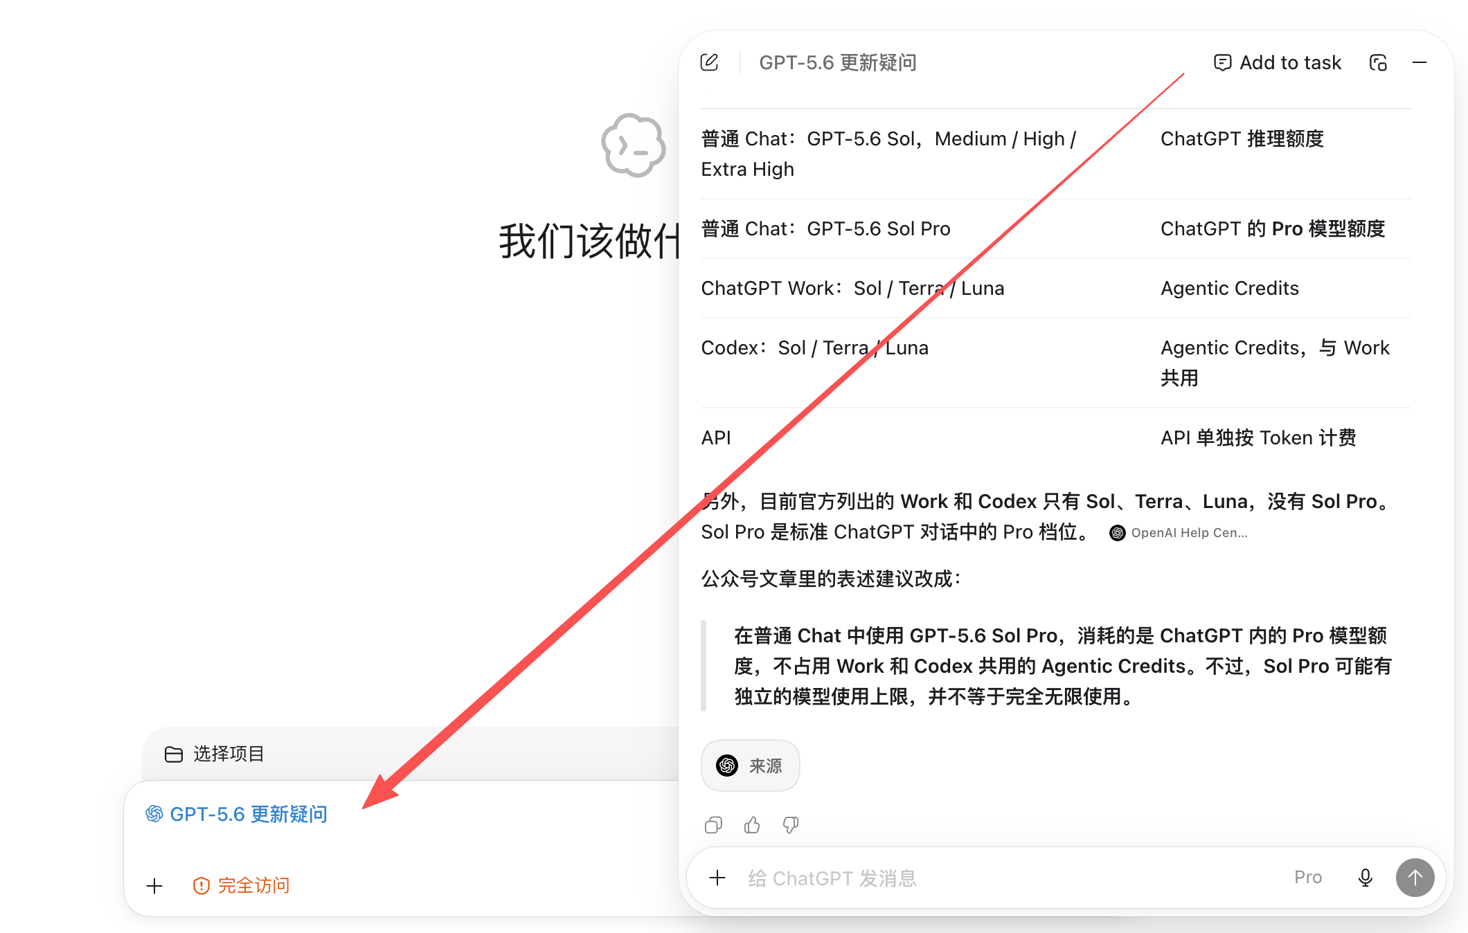Screen dimensions: 1468x933
Task: Click the thumbs down icon
Action: 791,824
